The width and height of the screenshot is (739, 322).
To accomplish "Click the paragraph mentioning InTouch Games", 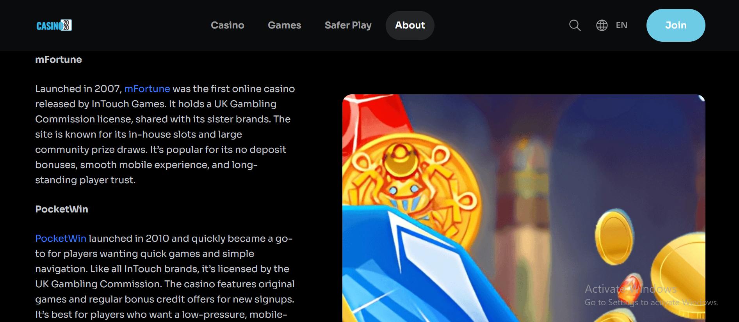I will click(x=165, y=134).
